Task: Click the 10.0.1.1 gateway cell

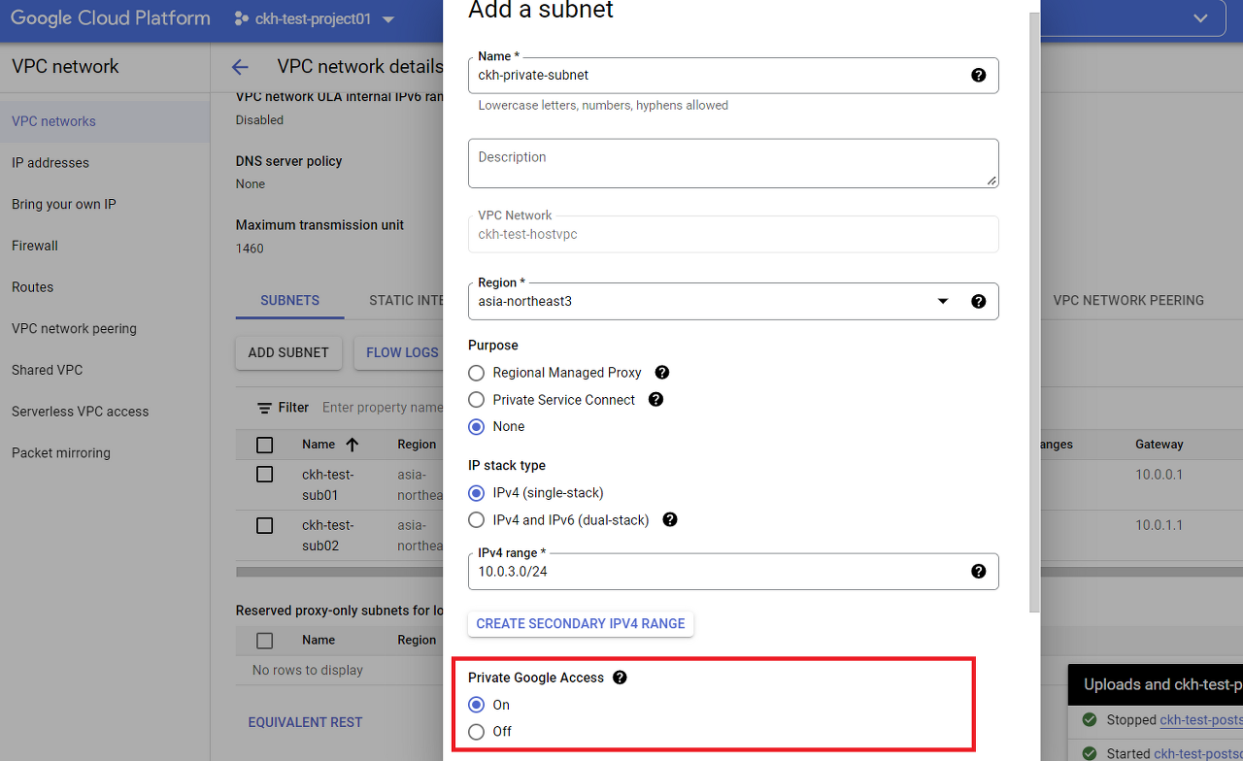Action: (x=1159, y=525)
